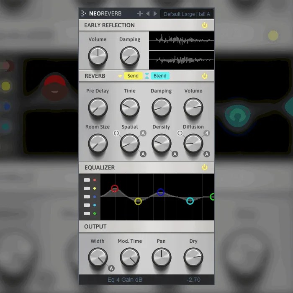This screenshot has height=293, width=293.
Task: Toggle yellow EQ band 2 switch
Action: tap(87, 188)
